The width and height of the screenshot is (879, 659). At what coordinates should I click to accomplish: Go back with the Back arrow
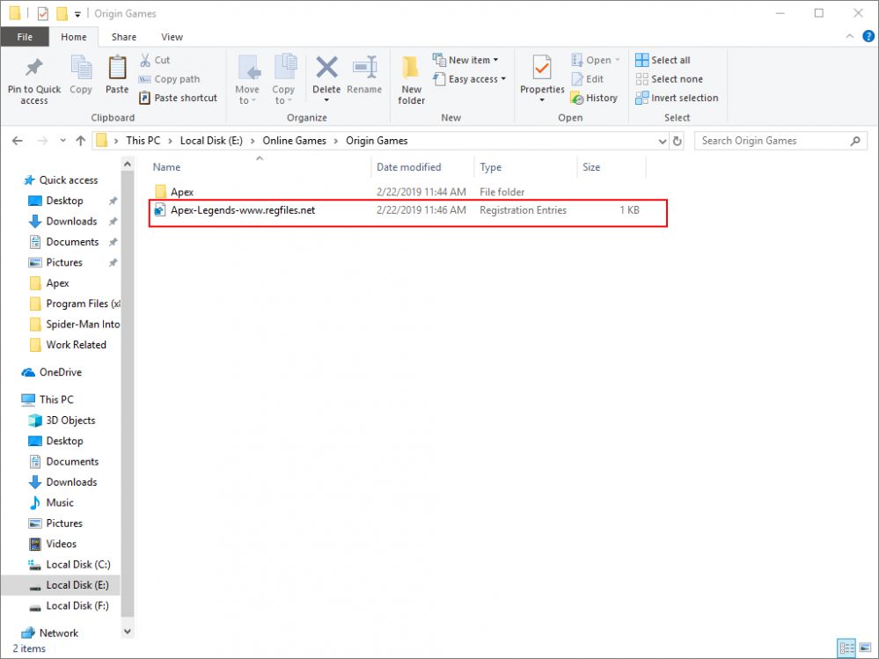click(18, 141)
